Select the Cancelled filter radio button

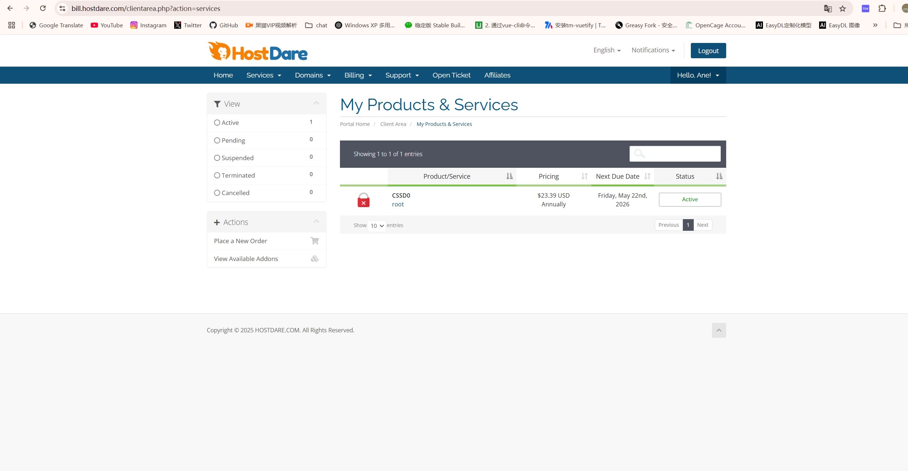(x=217, y=193)
